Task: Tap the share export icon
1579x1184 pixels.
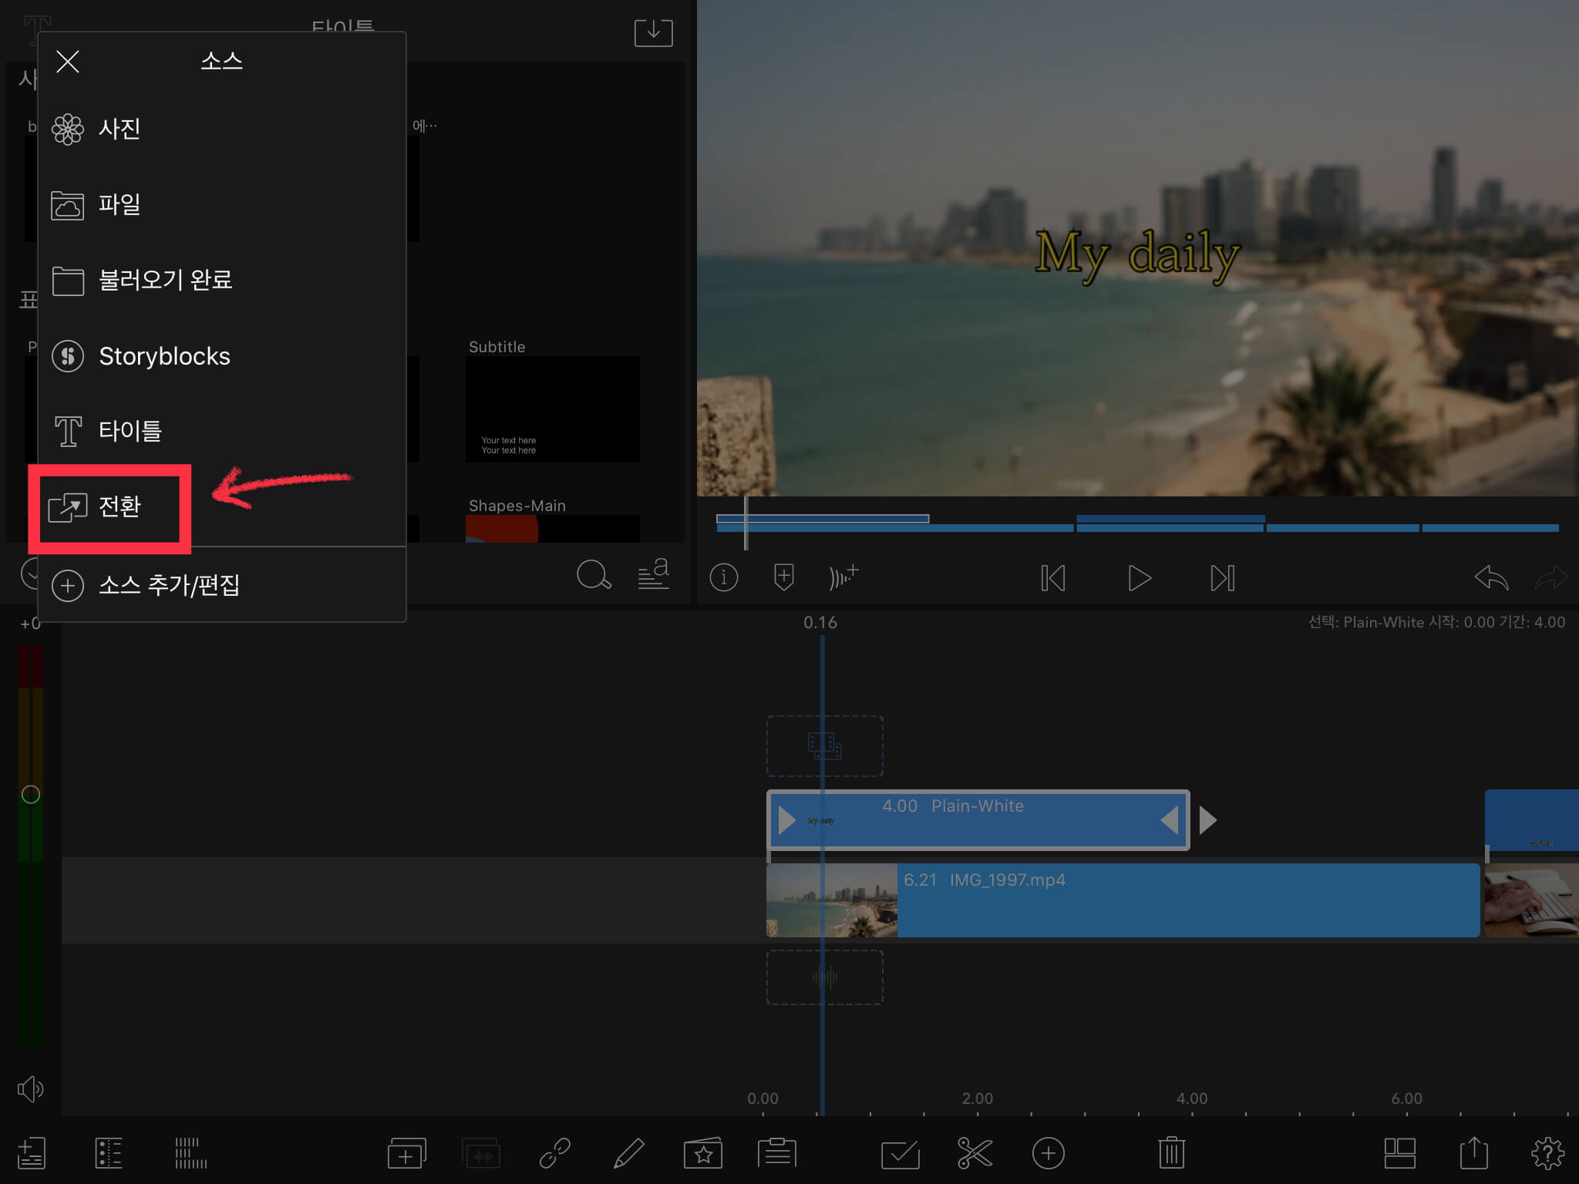Action: (x=1473, y=1153)
